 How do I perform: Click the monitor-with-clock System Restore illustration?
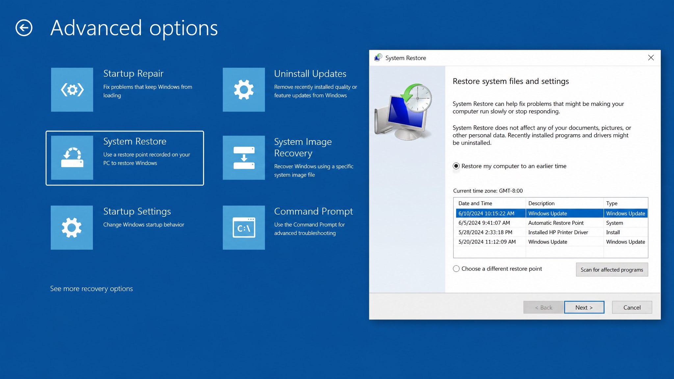403,112
